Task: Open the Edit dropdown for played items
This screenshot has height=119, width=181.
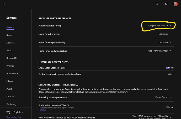Action: coord(171,74)
